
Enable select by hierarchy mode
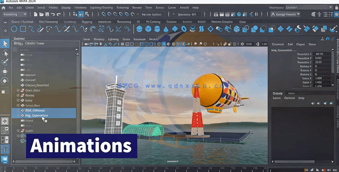(x=75, y=14)
